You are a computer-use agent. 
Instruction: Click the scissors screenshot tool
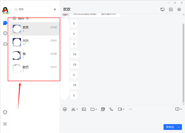[73, 109]
